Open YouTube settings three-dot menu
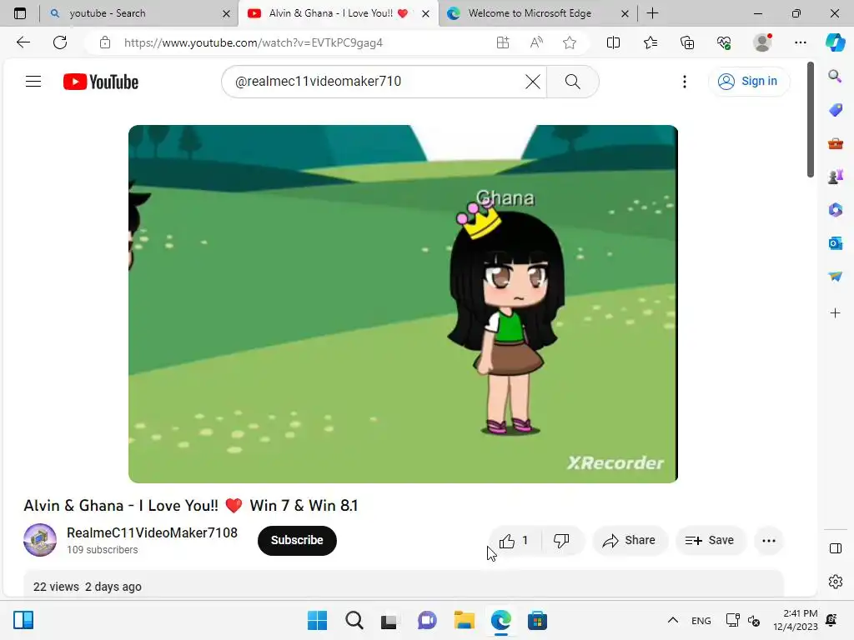854x640 pixels. click(x=685, y=82)
